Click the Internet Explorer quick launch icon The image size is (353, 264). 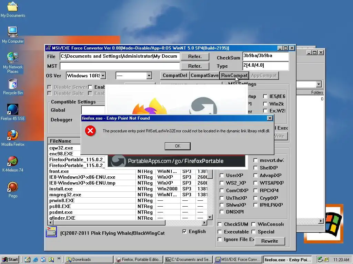coord(36,260)
